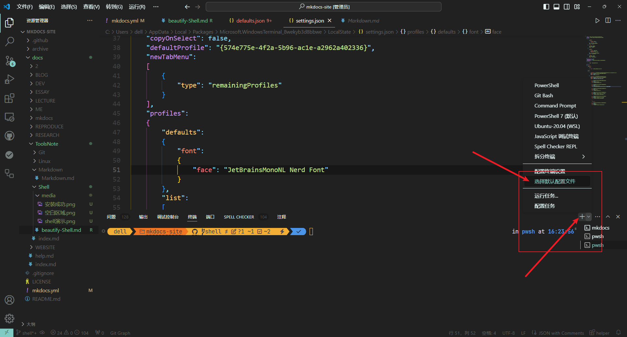Toggle the bottom panel layout icon
The image size is (627, 337).
point(556,7)
